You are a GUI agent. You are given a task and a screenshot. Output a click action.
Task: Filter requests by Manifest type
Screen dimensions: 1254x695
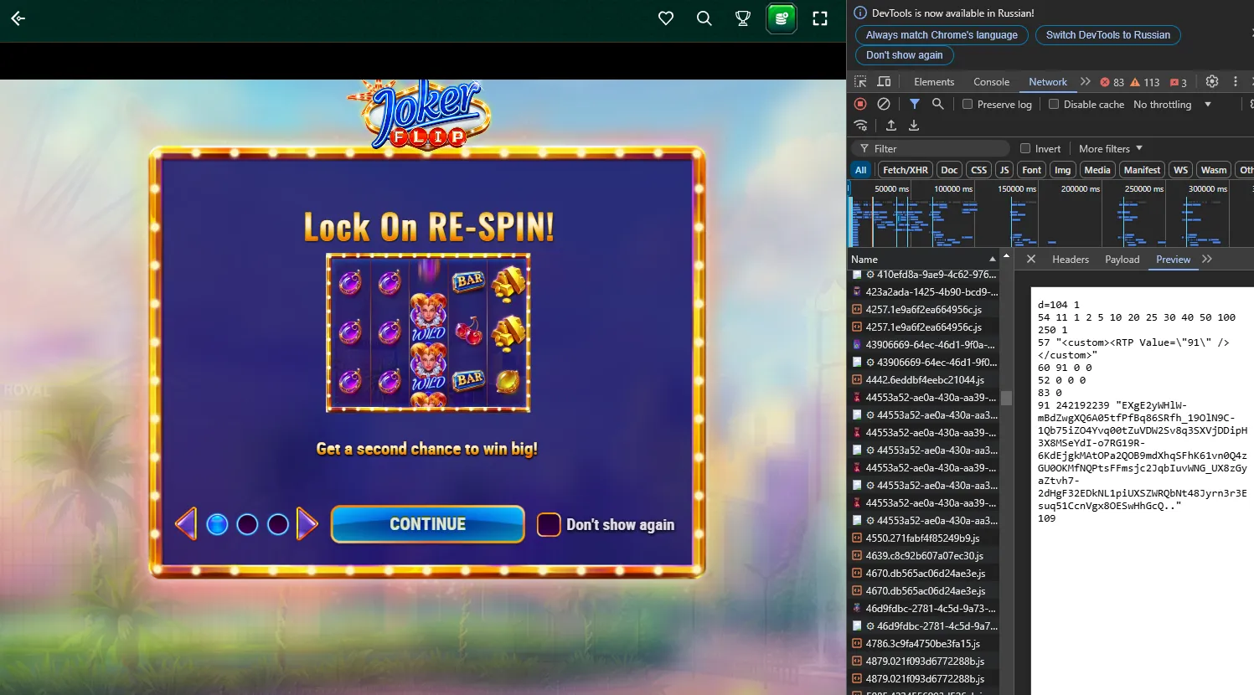click(x=1142, y=170)
